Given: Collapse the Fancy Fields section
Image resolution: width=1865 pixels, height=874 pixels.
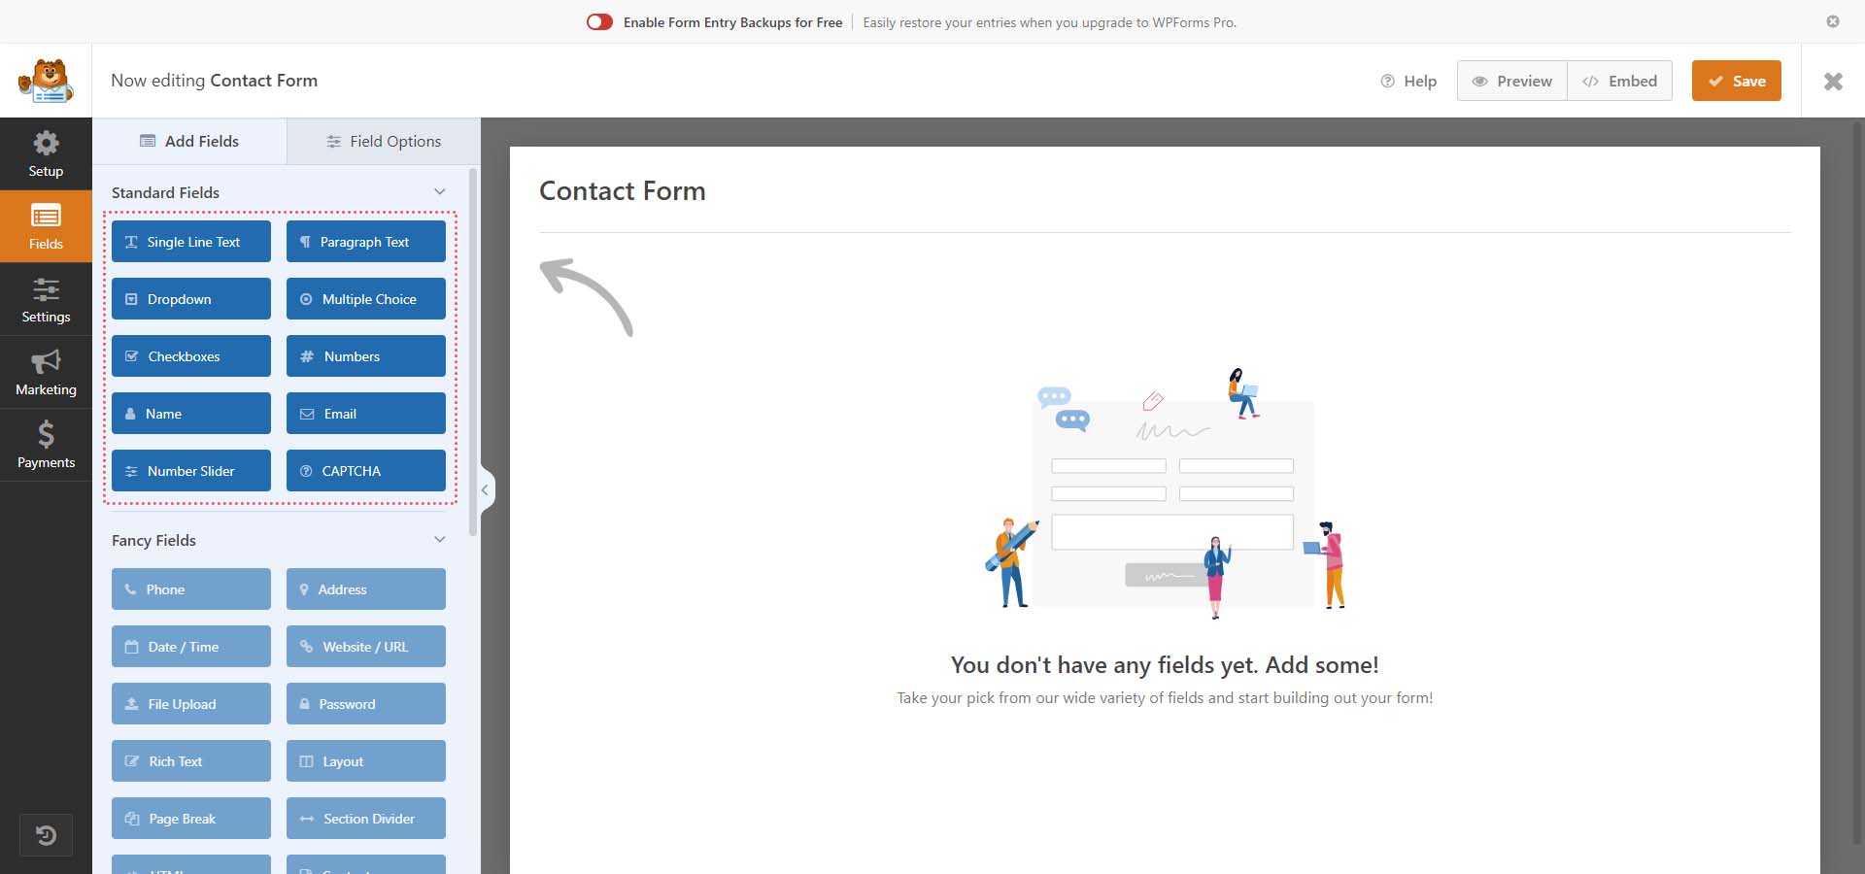Looking at the screenshot, I should click(x=440, y=539).
